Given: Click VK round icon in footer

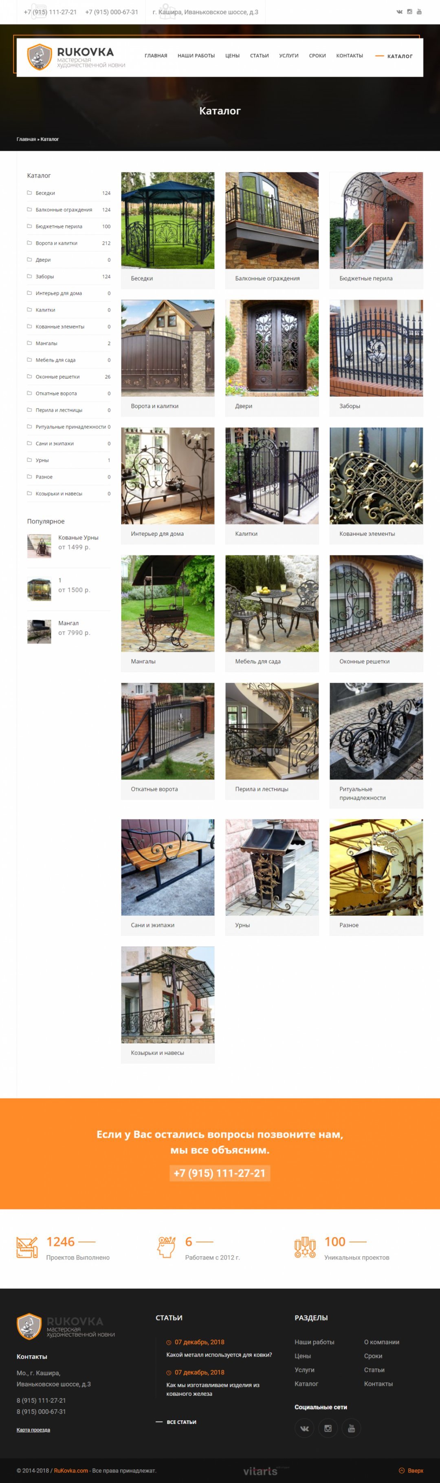Looking at the screenshot, I should point(304,1428).
